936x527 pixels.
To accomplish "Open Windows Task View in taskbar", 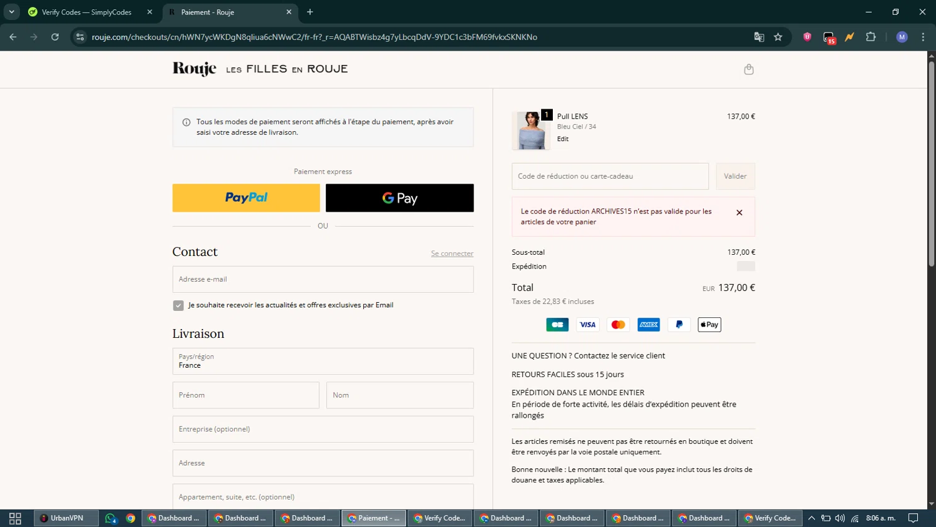I will [16, 518].
